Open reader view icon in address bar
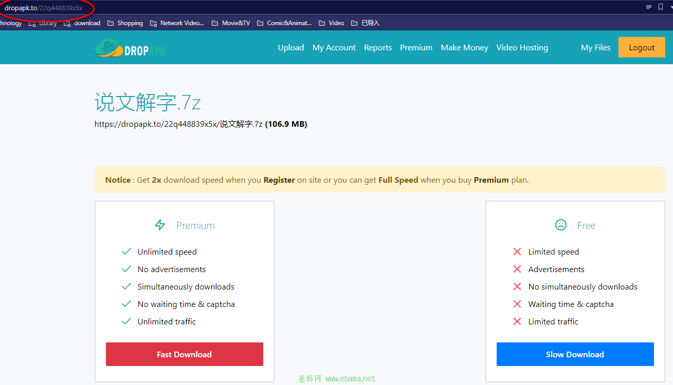The width and height of the screenshot is (673, 385). tap(649, 7)
